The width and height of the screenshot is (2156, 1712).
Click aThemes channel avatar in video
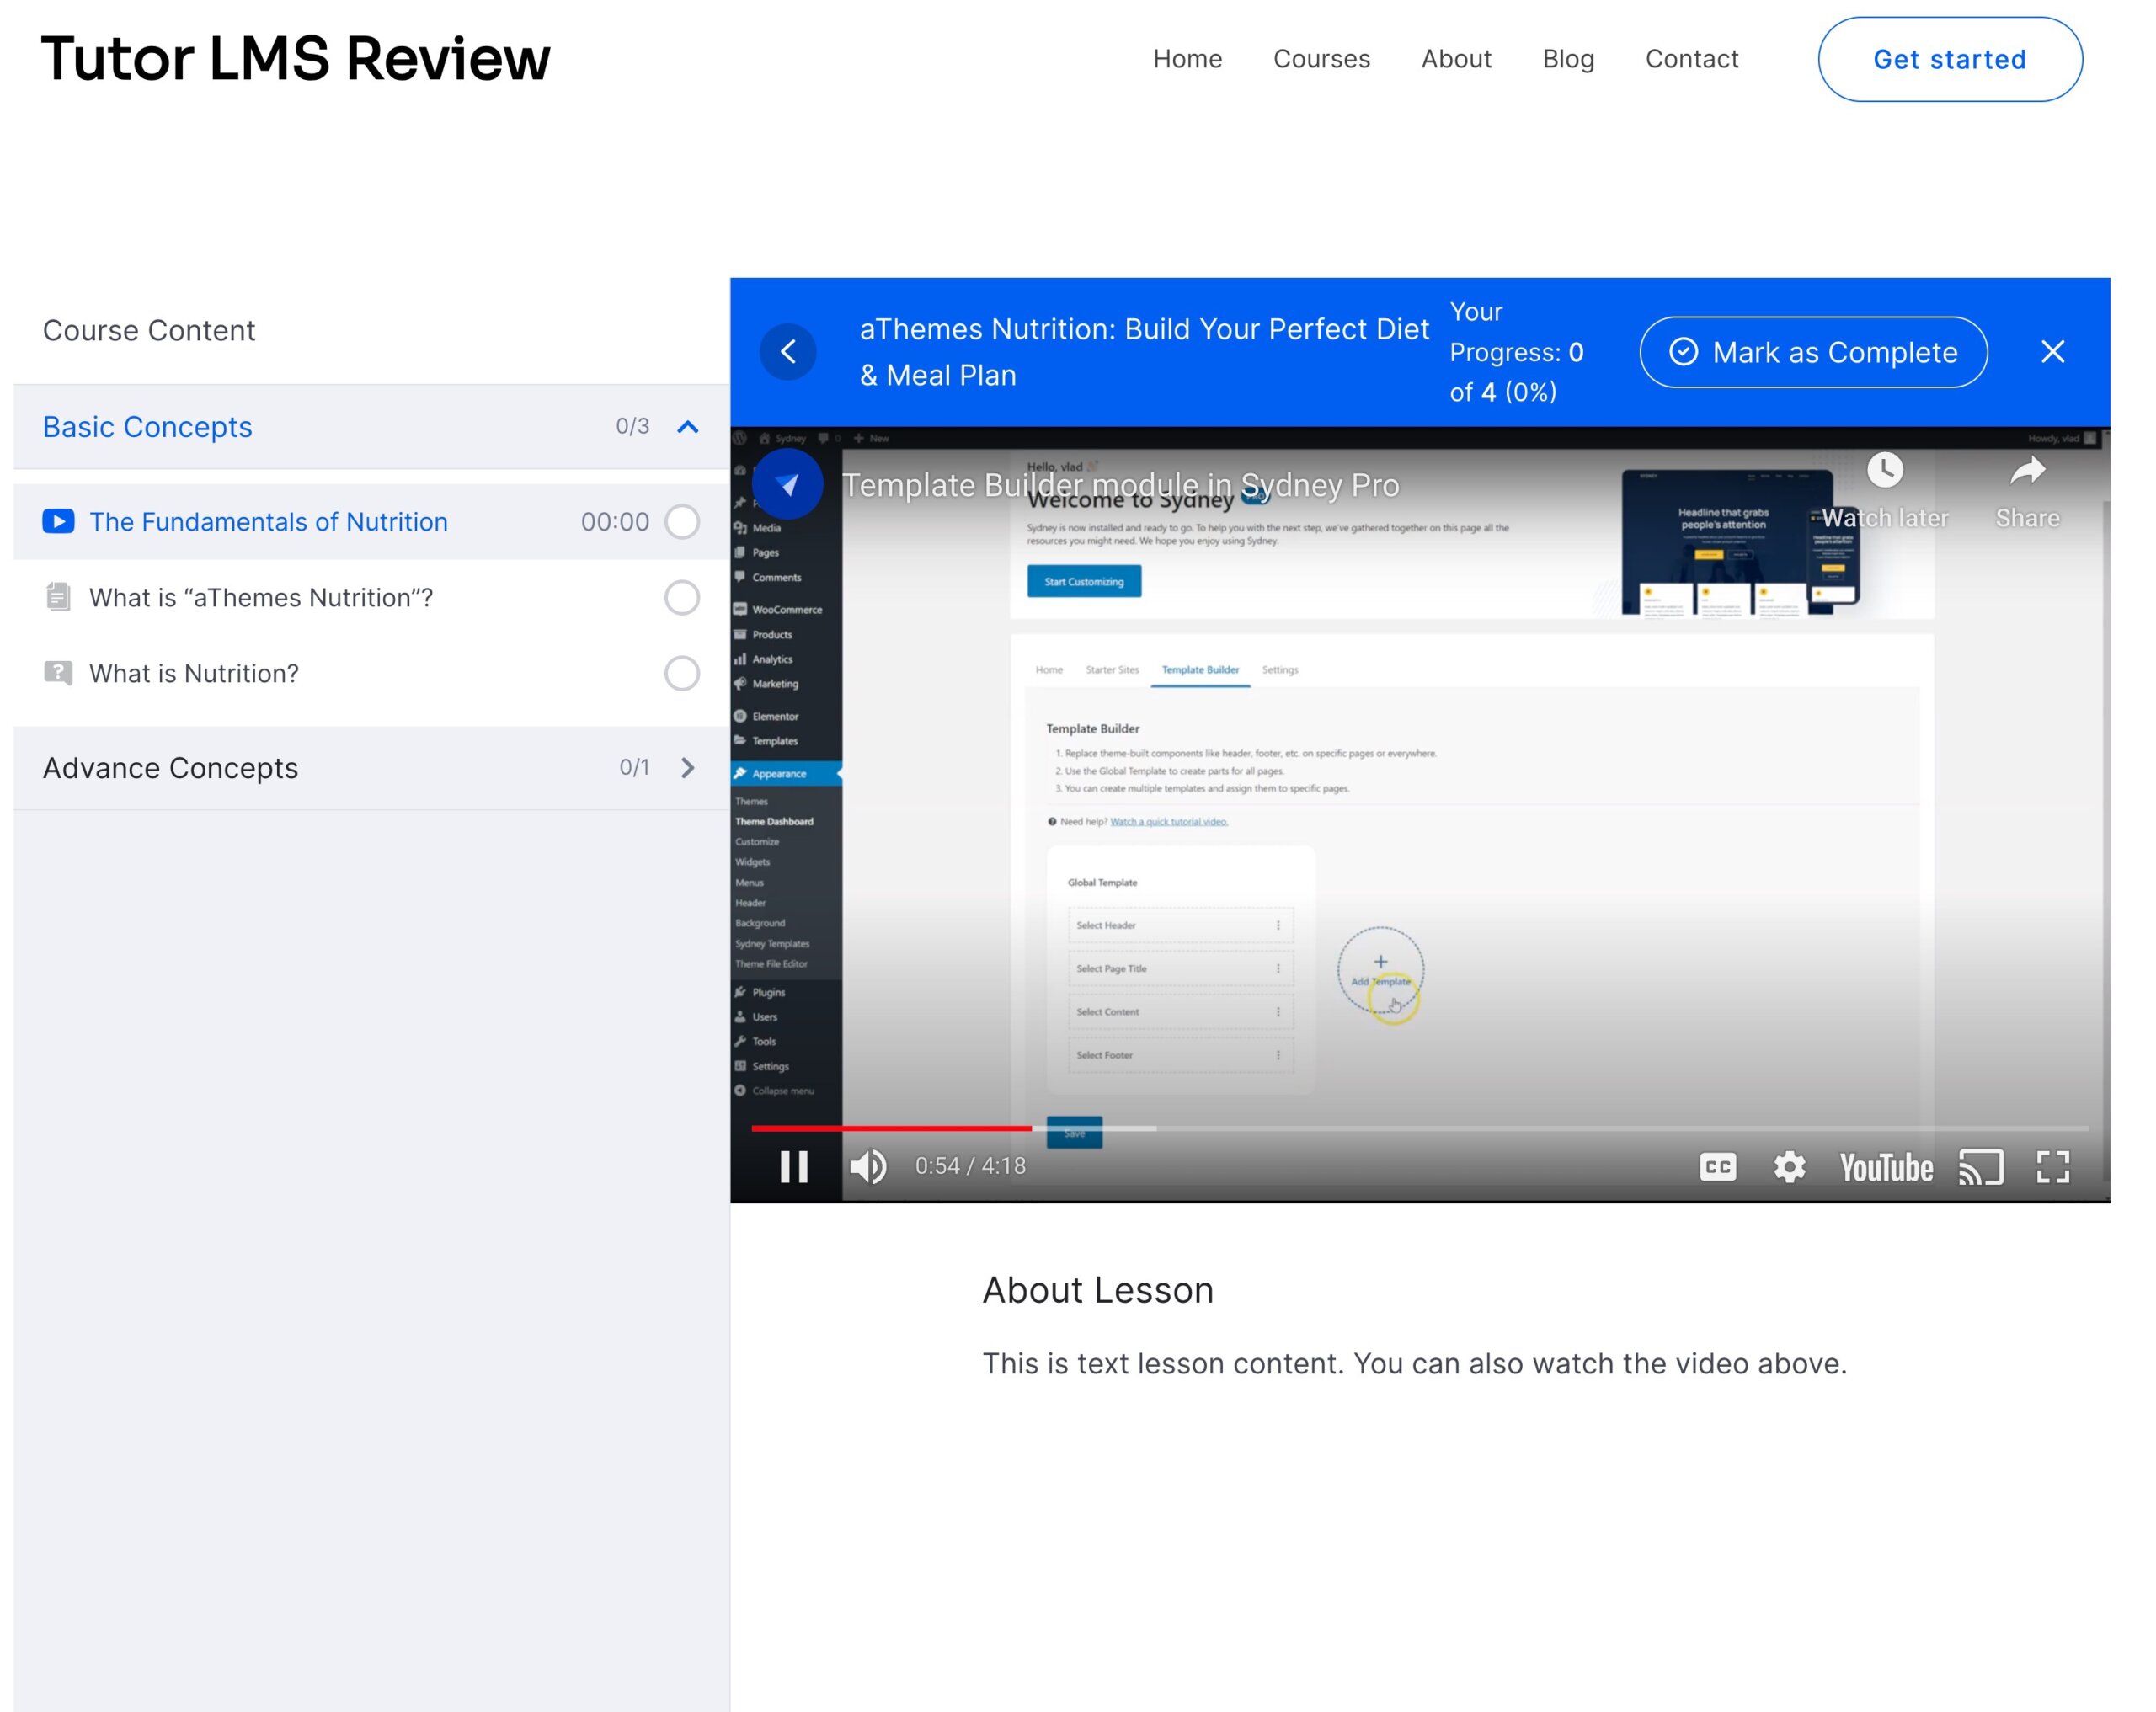[x=787, y=484]
